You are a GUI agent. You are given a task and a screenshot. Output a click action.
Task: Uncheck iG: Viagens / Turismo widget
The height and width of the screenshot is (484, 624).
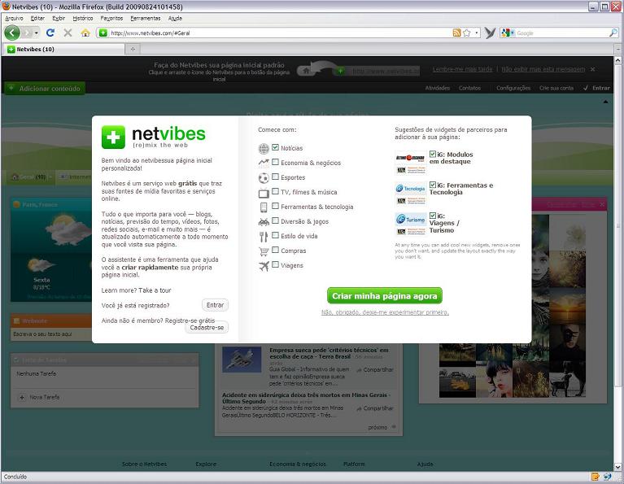tap(433, 216)
